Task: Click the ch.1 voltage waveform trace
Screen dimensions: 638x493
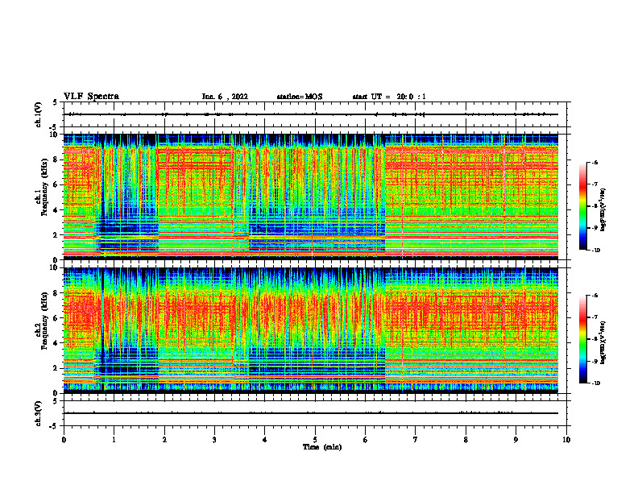Action: coord(311,114)
